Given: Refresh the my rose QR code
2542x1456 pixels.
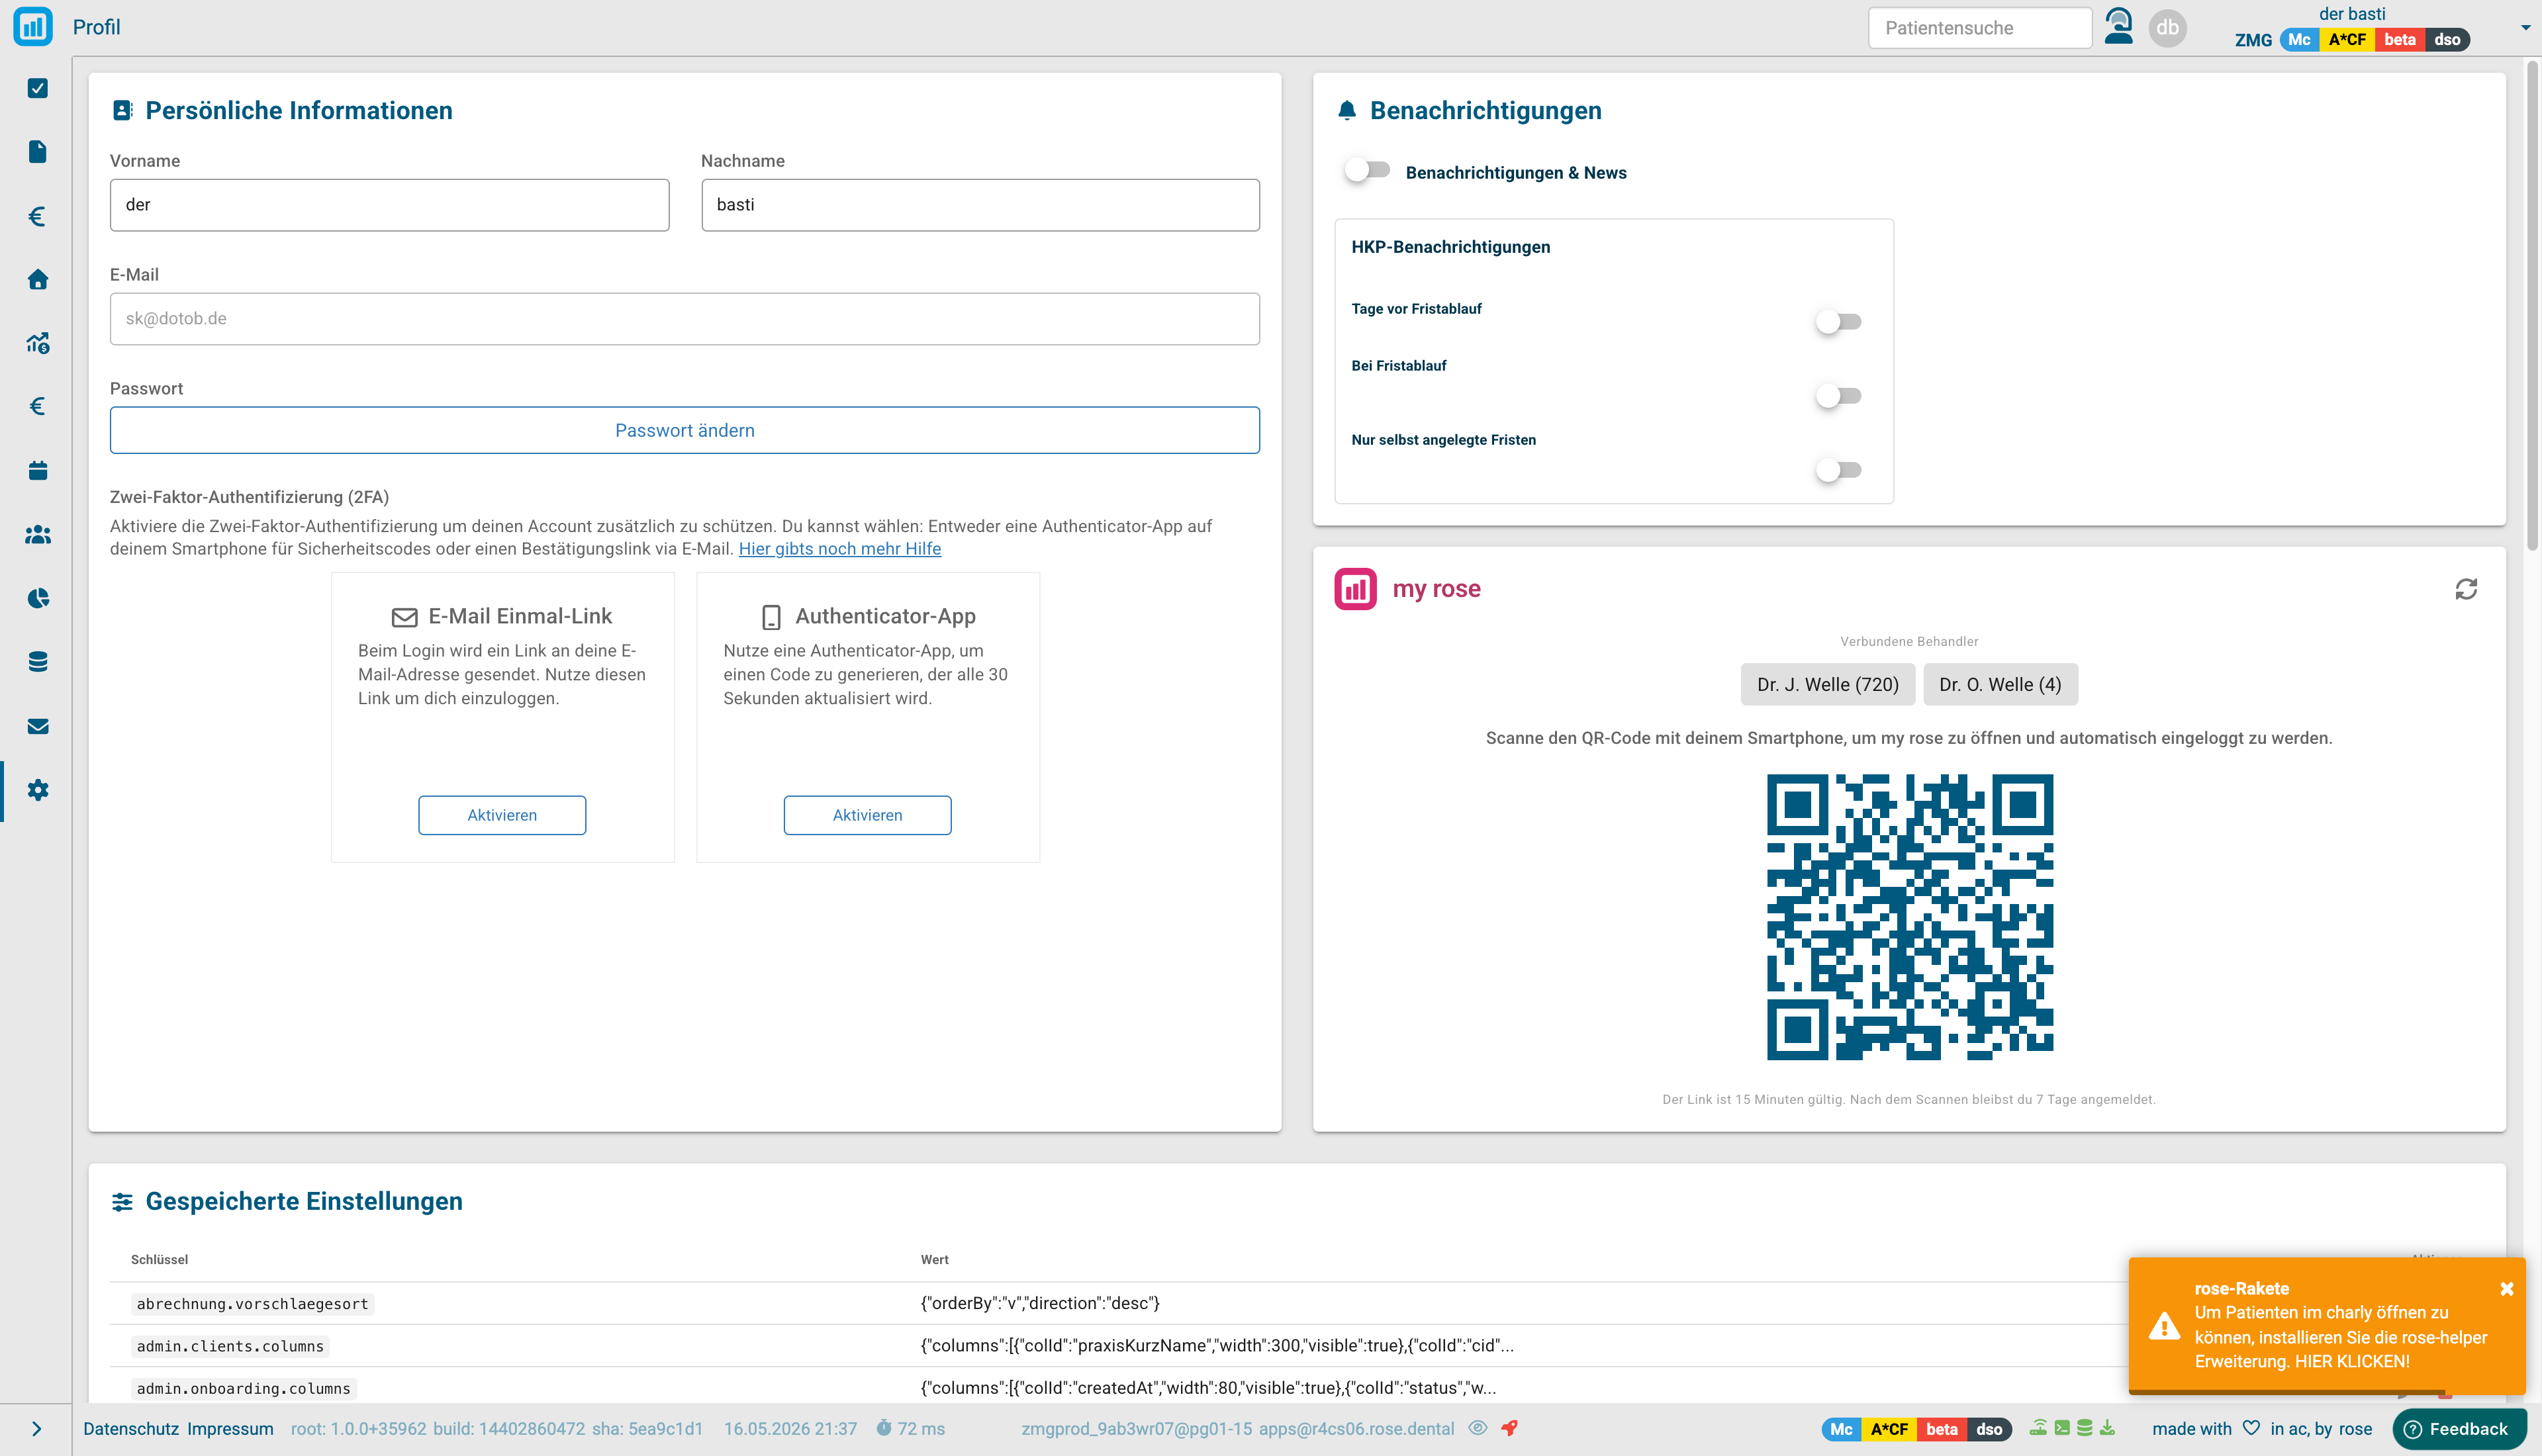Looking at the screenshot, I should click(x=2466, y=589).
